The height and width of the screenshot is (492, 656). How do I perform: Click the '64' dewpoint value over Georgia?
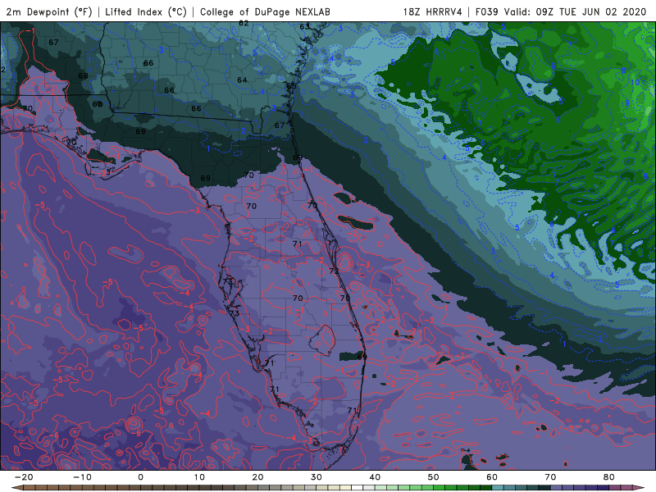coord(242,80)
